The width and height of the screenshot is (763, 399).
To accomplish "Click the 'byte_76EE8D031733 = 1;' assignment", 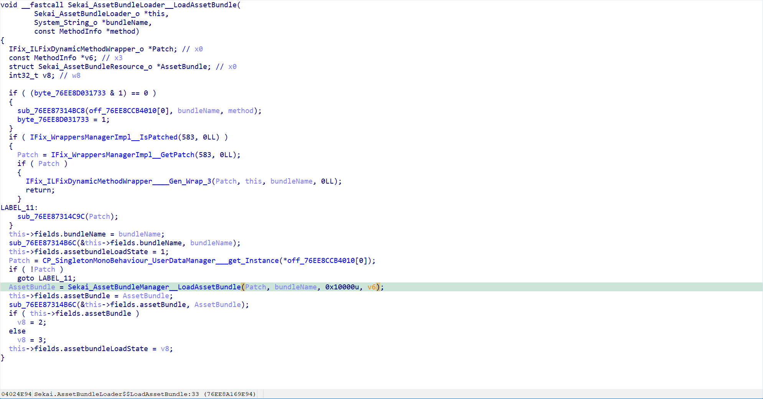I will [x=63, y=120].
